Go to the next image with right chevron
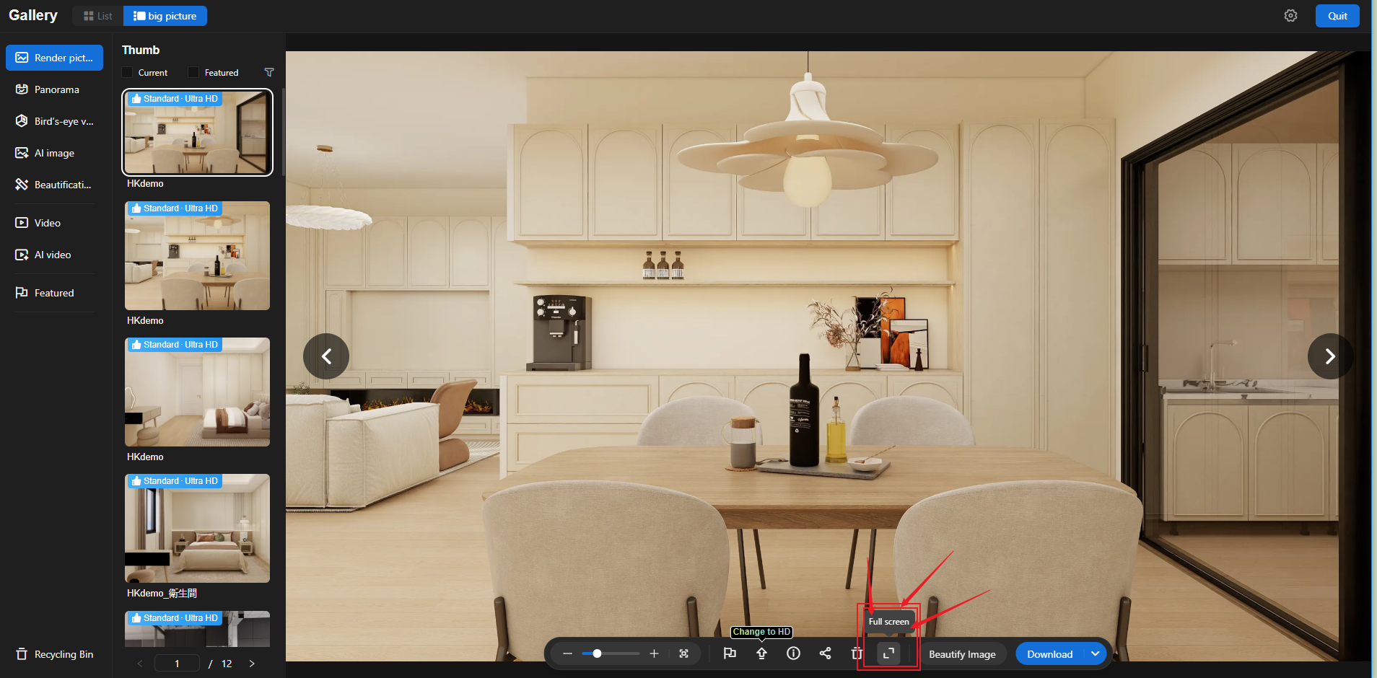Screen dimensions: 1377x678 point(1329,356)
